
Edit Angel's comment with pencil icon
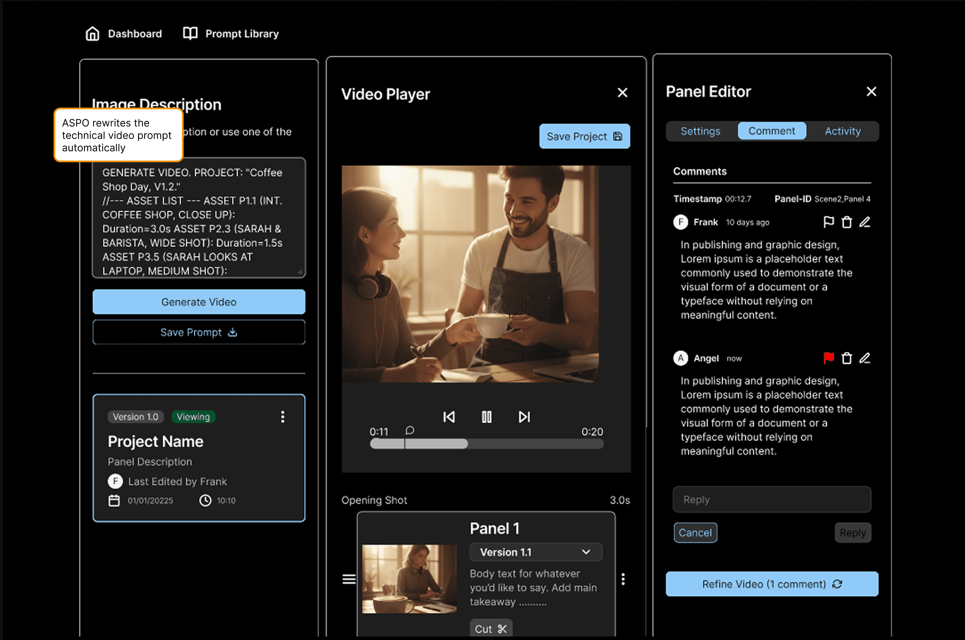[x=865, y=358]
